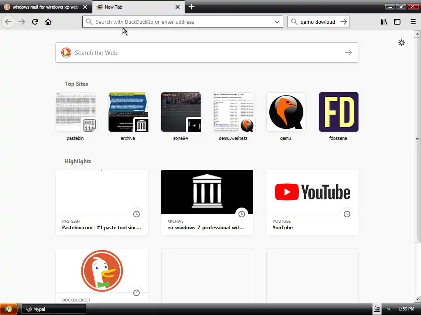Restore down the browser window
The height and width of the screenshot is (315, 421).
401,7
